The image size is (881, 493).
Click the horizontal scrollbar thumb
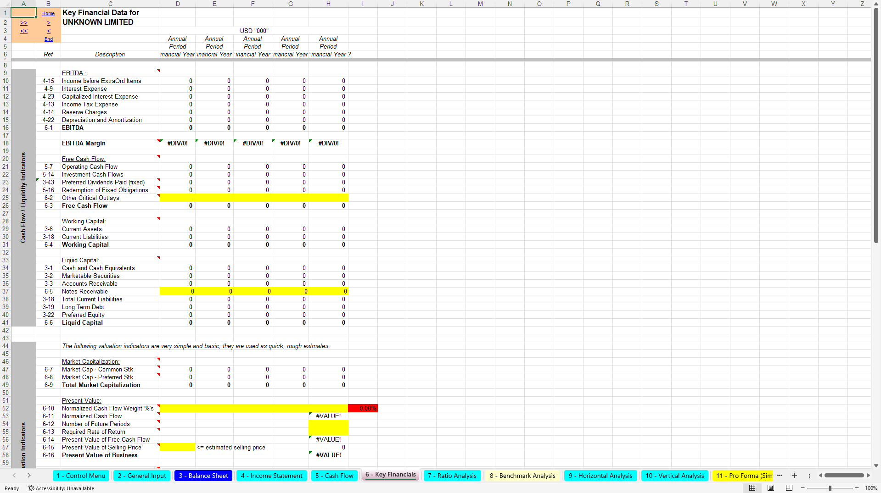click(844, 476)
